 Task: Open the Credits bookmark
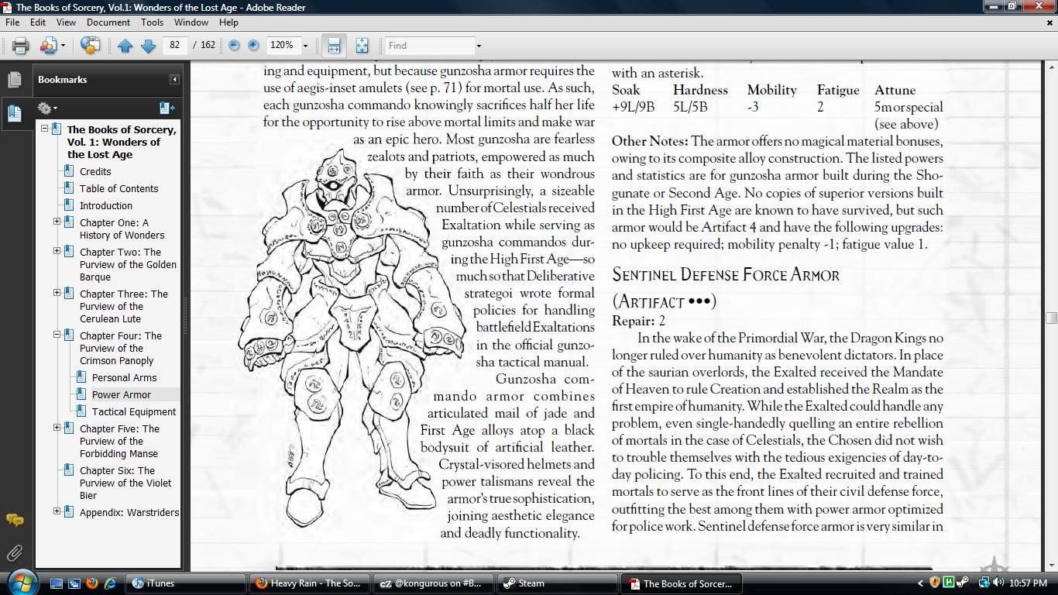(95, 171)
